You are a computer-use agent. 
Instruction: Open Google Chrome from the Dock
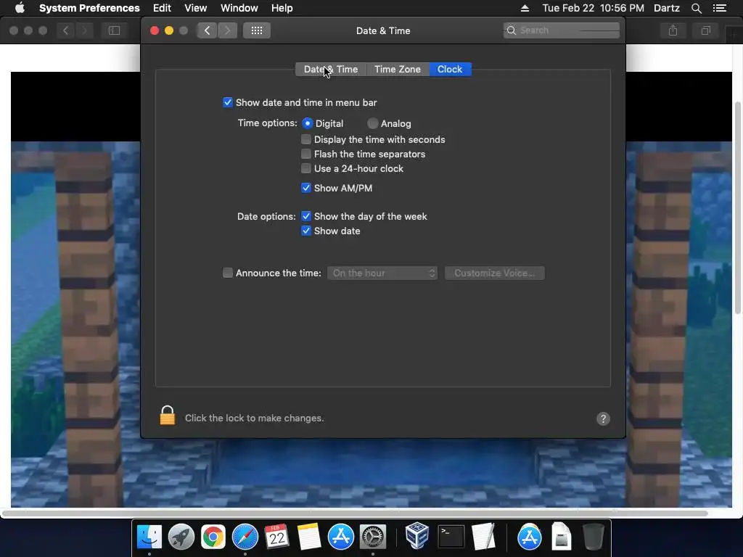pyautogui.click(x=213, y=537)
